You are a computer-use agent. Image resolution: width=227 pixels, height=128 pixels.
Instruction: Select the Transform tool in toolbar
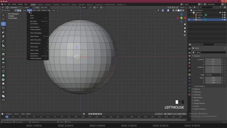point(3,36)
